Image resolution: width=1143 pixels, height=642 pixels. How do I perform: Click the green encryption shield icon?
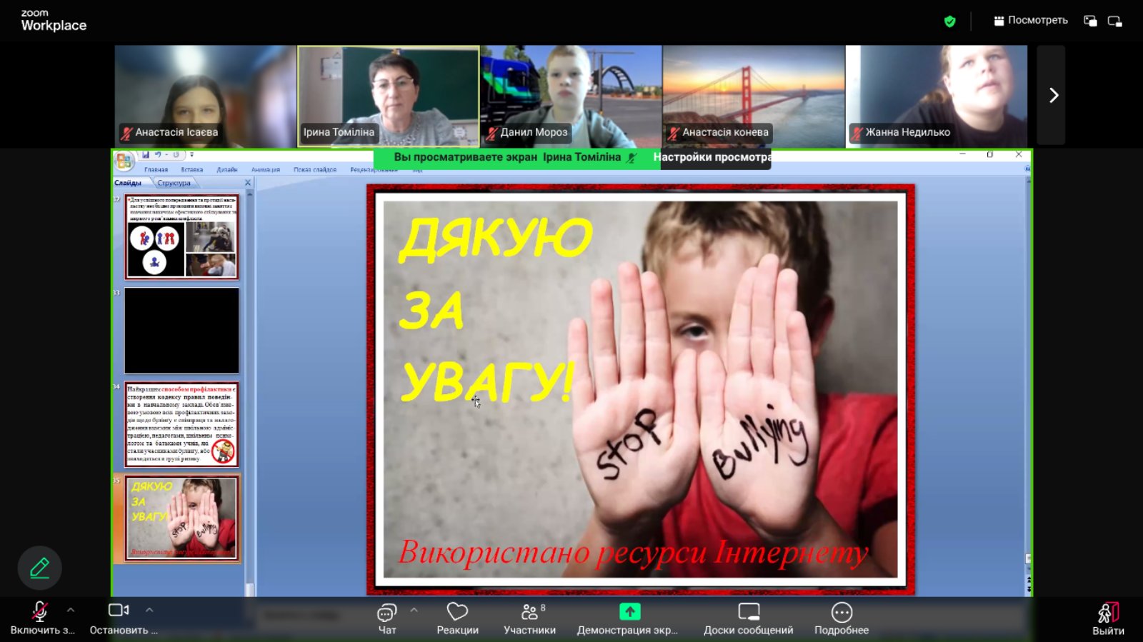[x=949, y=21]
